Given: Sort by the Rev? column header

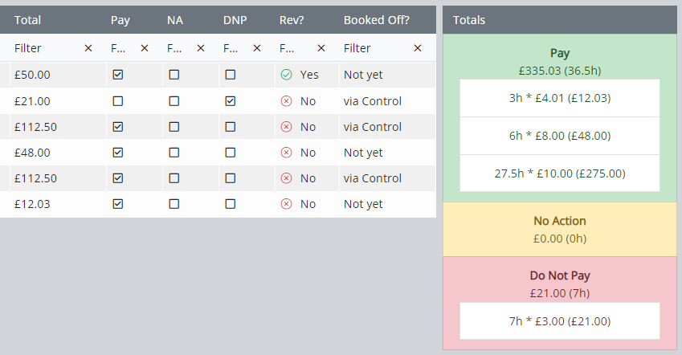Looking at the screenshot, I should click(x=292, y=20).
